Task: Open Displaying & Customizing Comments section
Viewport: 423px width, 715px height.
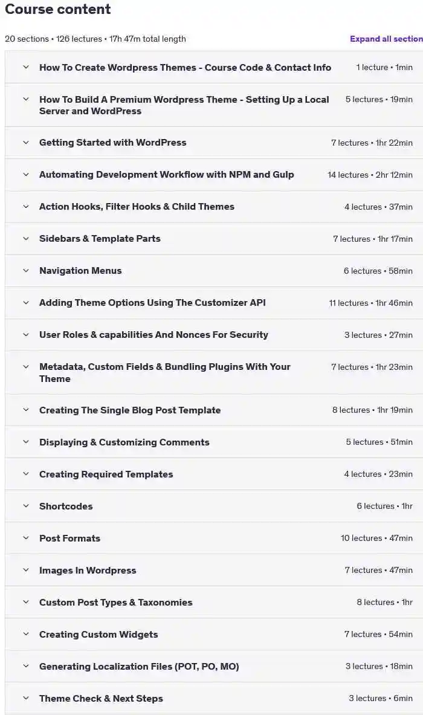Action: tap(124, 442)
